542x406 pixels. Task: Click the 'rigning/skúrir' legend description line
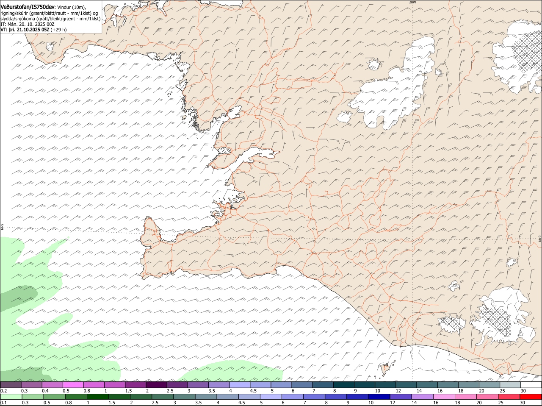[49, 13]
